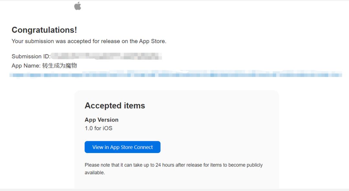Click the Submission ID label
This screenshot has height=191, width=349.
coord(31,56)
